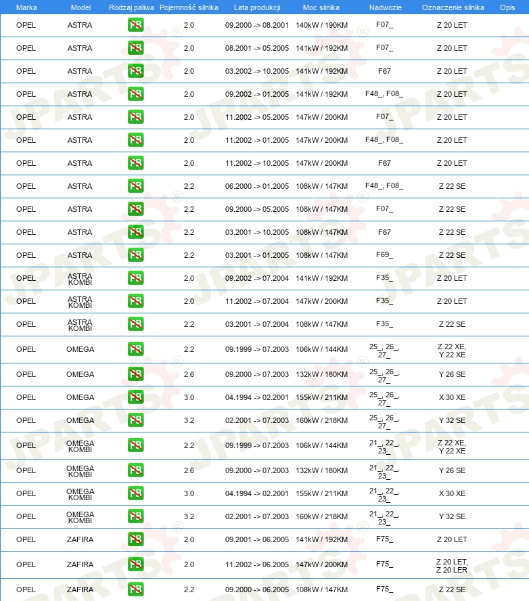Select petrol icon in Astra 09.2000 -> 05.2005 row

tap(135, 209)
